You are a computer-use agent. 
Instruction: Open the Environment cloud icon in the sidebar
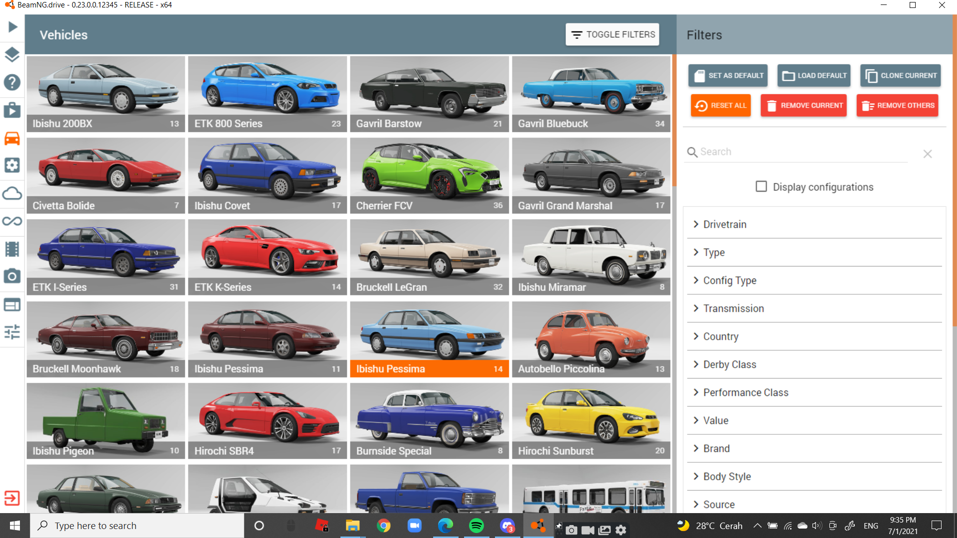pyautogui.click(x=12, y=193)
